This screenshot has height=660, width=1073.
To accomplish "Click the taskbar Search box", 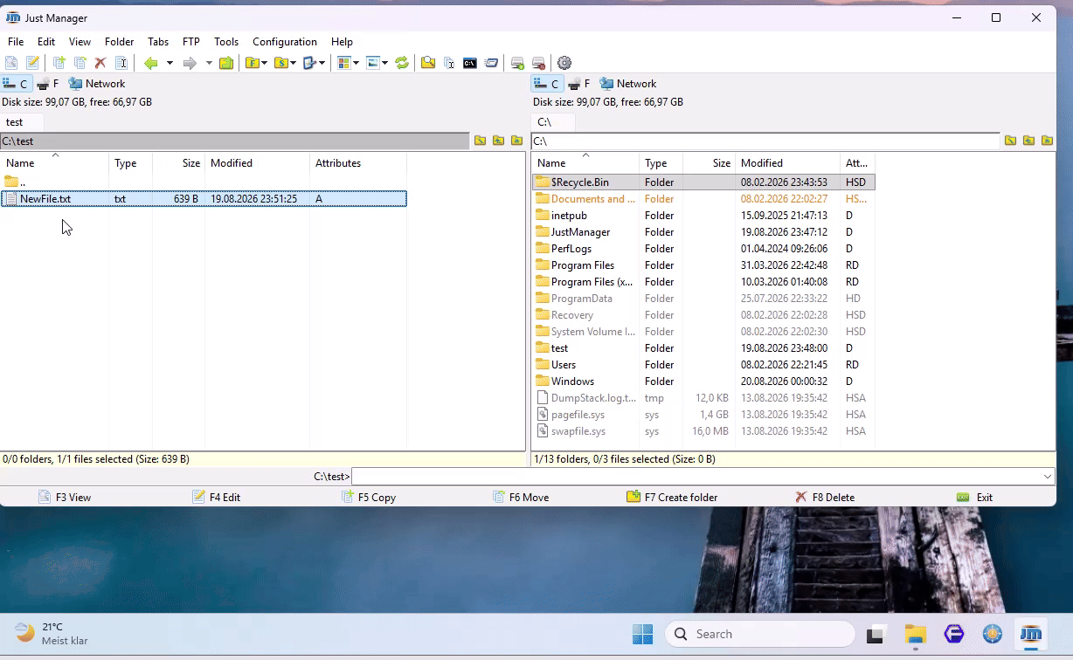I will [x=759, y=635].
